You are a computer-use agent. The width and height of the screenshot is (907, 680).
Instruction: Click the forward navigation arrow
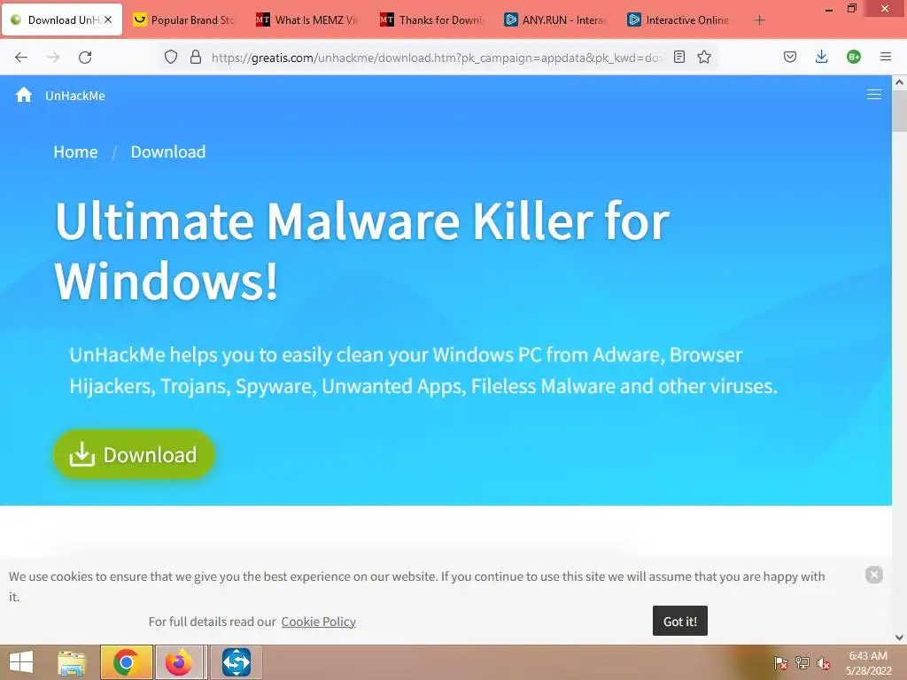(x=53, y=58)
